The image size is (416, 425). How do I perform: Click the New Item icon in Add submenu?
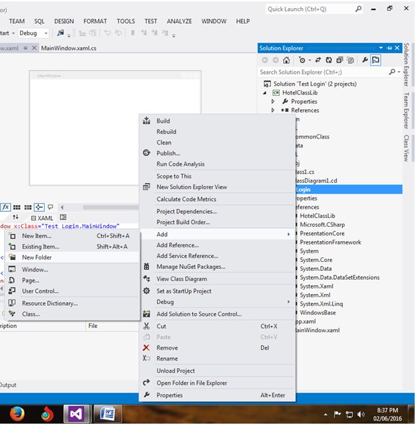12,236
